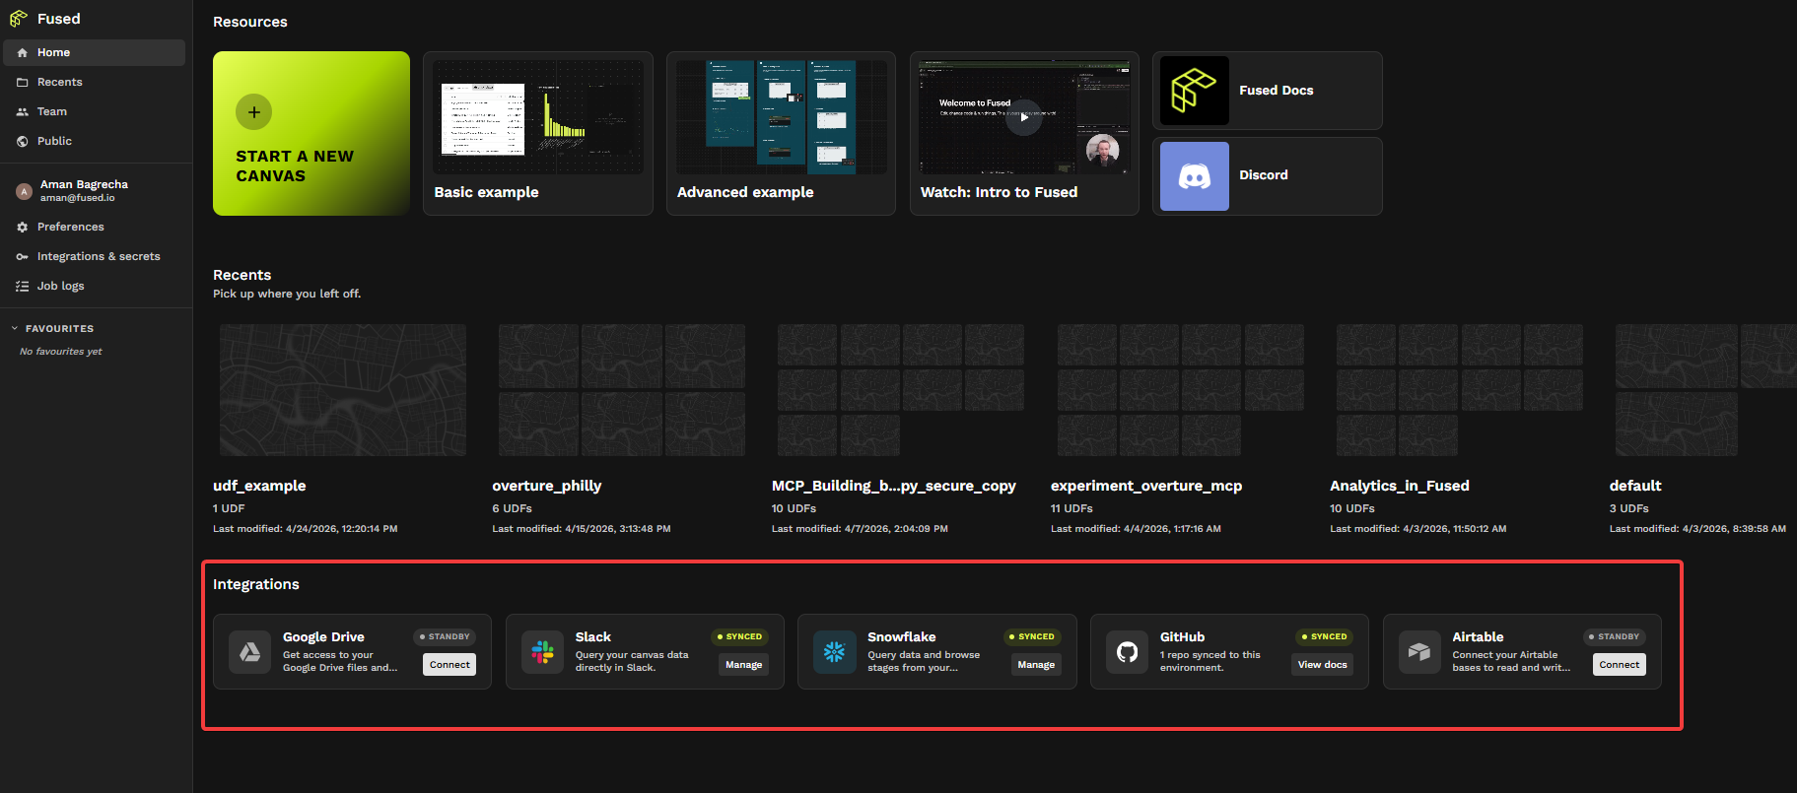The width and height of the screenshot is (1797, 793).
Task: Collapse the Favourites section
Action: [x=15, y=329]
